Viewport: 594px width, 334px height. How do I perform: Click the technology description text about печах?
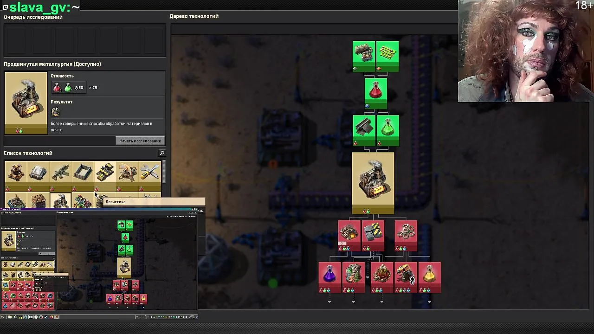[x=101, y=127]
